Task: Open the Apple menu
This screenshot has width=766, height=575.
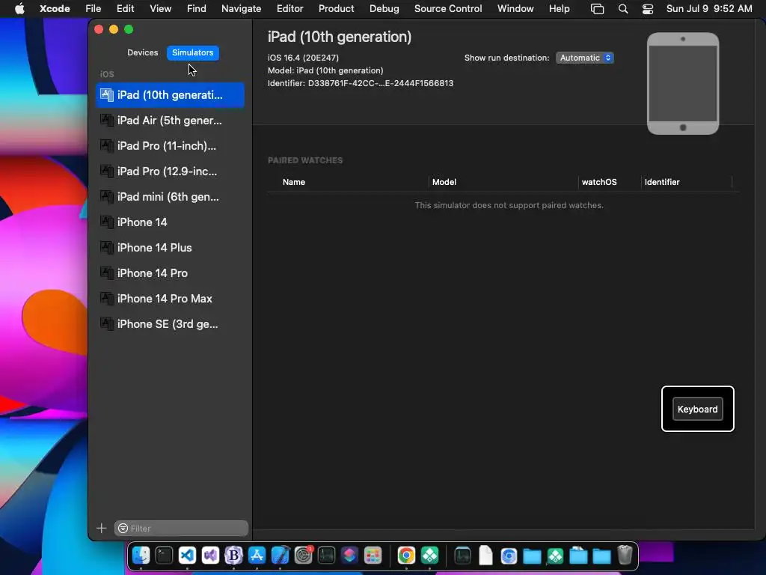Action: 19,9
